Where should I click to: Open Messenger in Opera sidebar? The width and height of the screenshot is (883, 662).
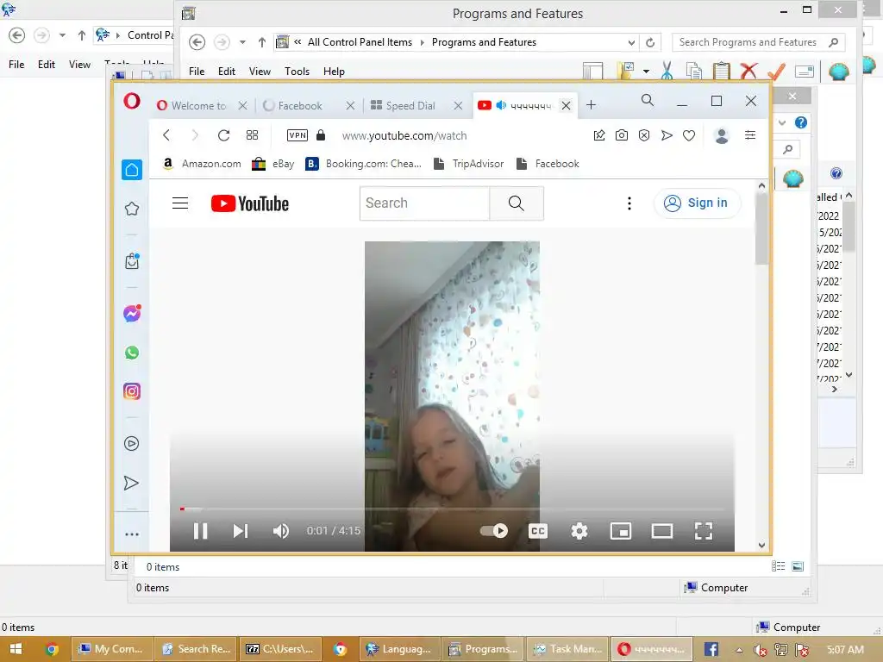click(x=132, y=313)
